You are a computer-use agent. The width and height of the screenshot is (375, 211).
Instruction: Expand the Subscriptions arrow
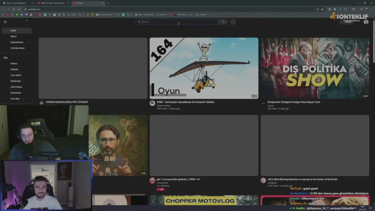(x=28, y=42)
